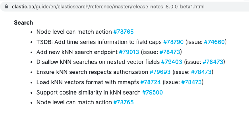Open #78765 link directly below the Search heading
The image size is (249, 114).
click(123, 32)
